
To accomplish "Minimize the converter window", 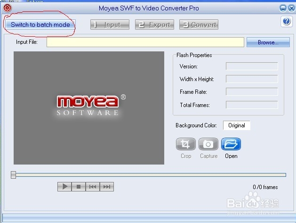I will [x=283, y=8].
